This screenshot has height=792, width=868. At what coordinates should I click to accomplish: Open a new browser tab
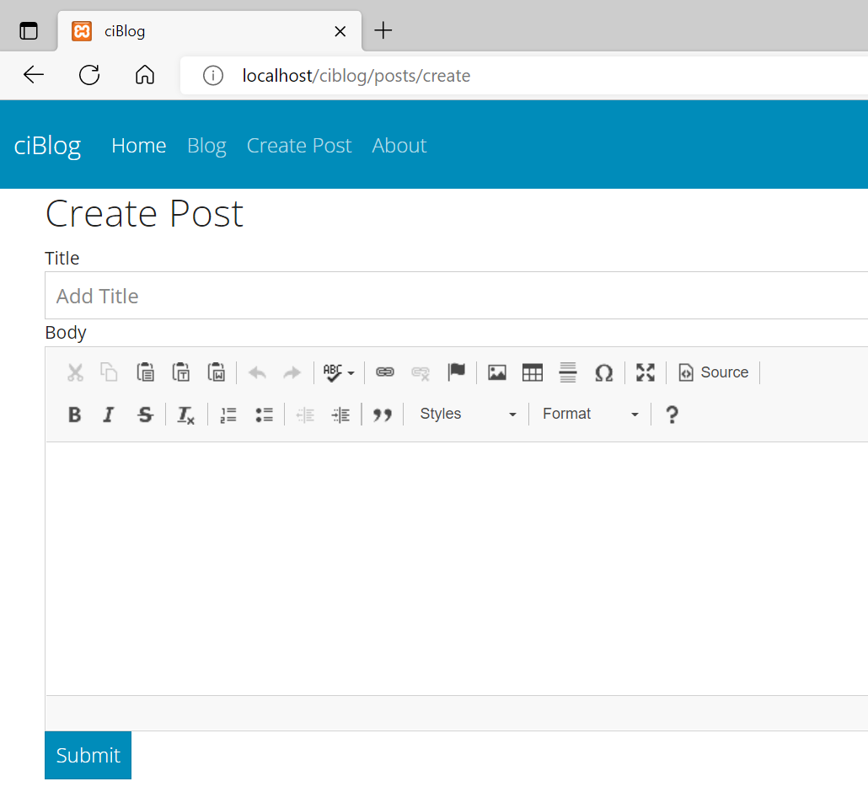click(383, 30)
